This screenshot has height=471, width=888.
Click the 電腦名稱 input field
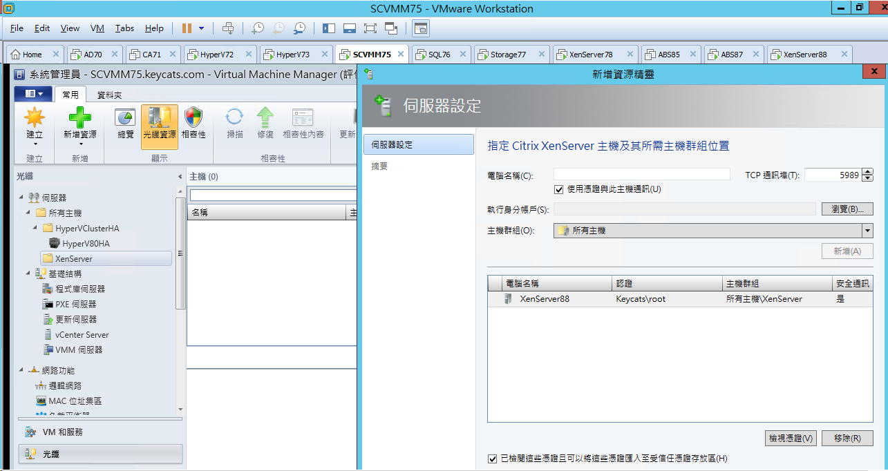[641, 175]
